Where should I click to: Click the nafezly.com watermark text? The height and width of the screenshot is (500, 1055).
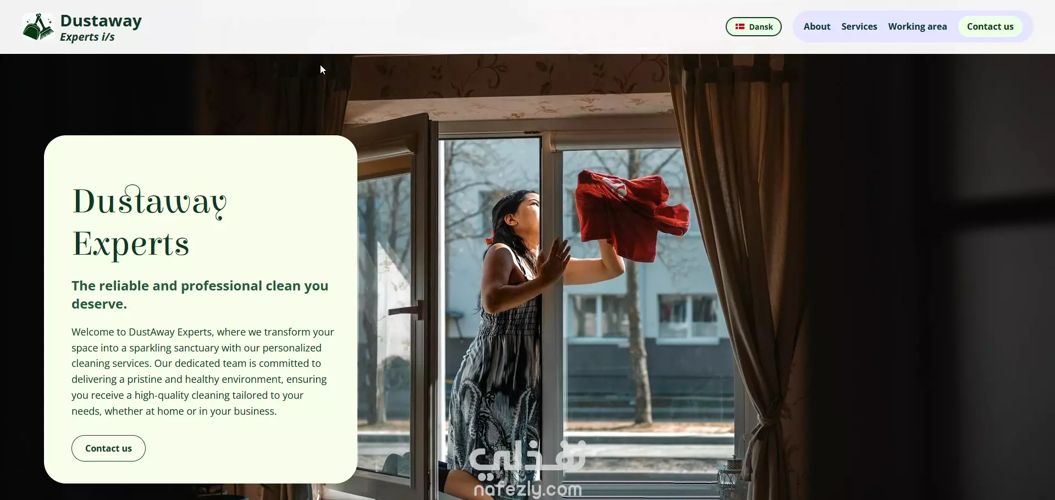[528, 489]
